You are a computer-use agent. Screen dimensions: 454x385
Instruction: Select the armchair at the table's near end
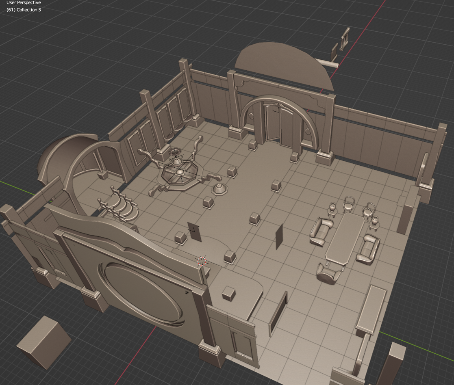[329, 273]
